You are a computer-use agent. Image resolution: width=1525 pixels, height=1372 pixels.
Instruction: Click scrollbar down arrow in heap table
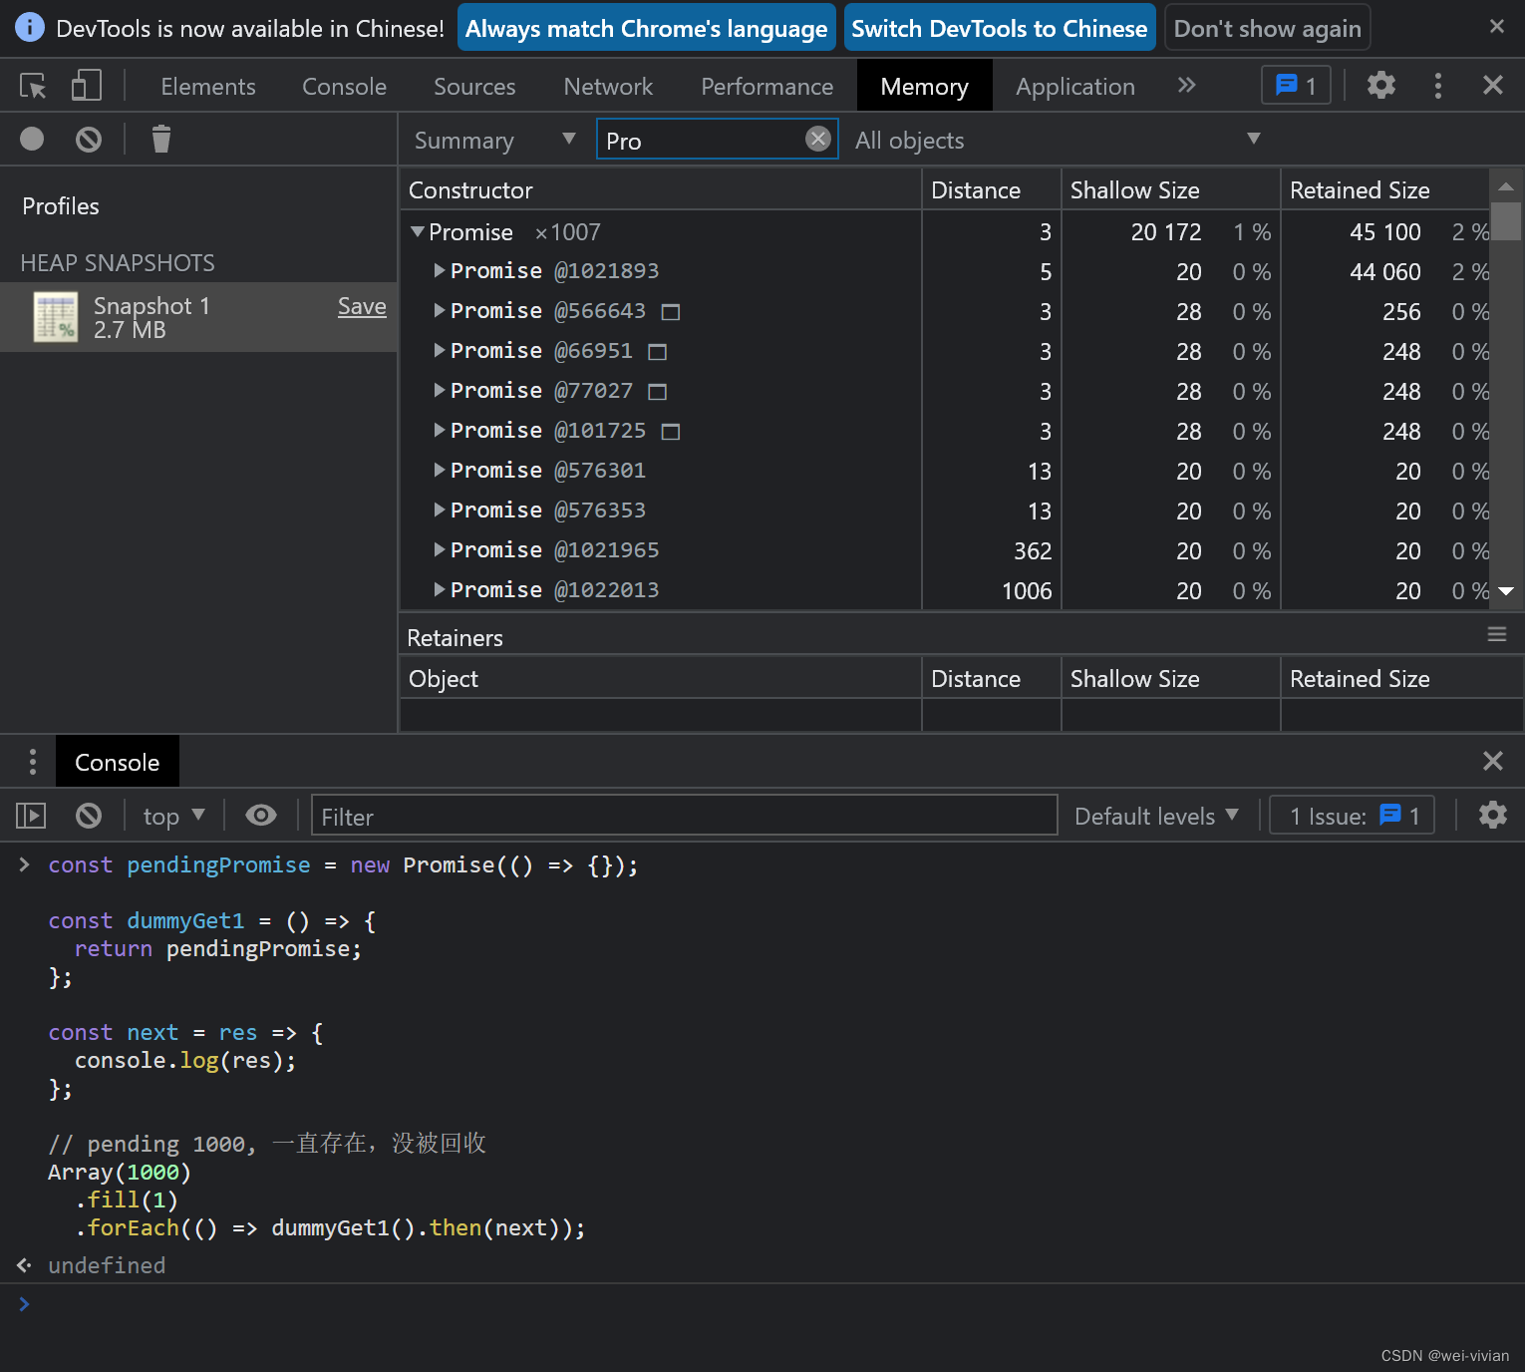pos(1506,591)
